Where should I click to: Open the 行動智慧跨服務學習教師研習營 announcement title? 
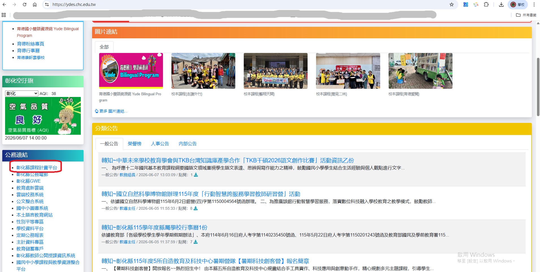[x=201, y=194]
